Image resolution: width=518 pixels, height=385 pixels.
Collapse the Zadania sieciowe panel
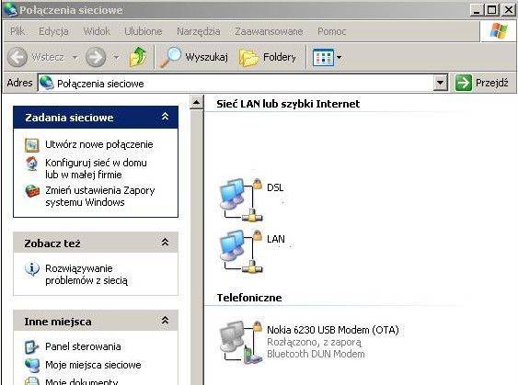click(x=165, y=117)
